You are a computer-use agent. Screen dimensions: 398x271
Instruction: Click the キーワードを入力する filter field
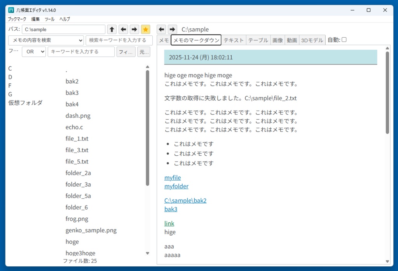point(81,52)
